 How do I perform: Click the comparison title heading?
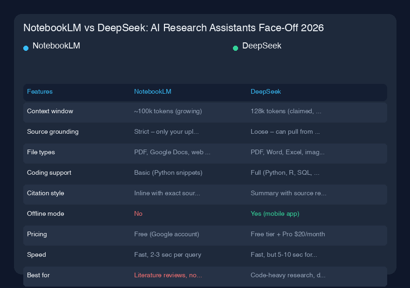point(174,27)
